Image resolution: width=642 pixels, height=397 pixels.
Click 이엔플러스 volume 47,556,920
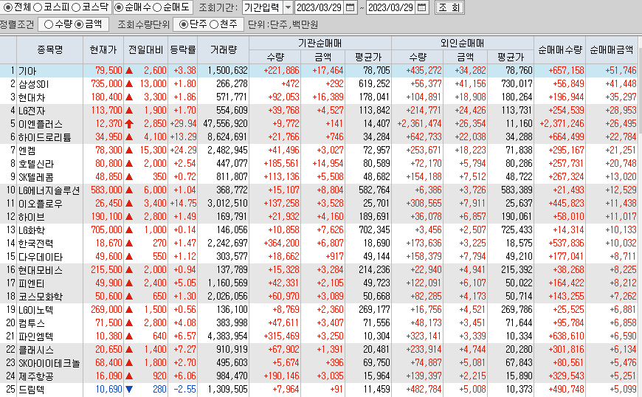(225, 124)
